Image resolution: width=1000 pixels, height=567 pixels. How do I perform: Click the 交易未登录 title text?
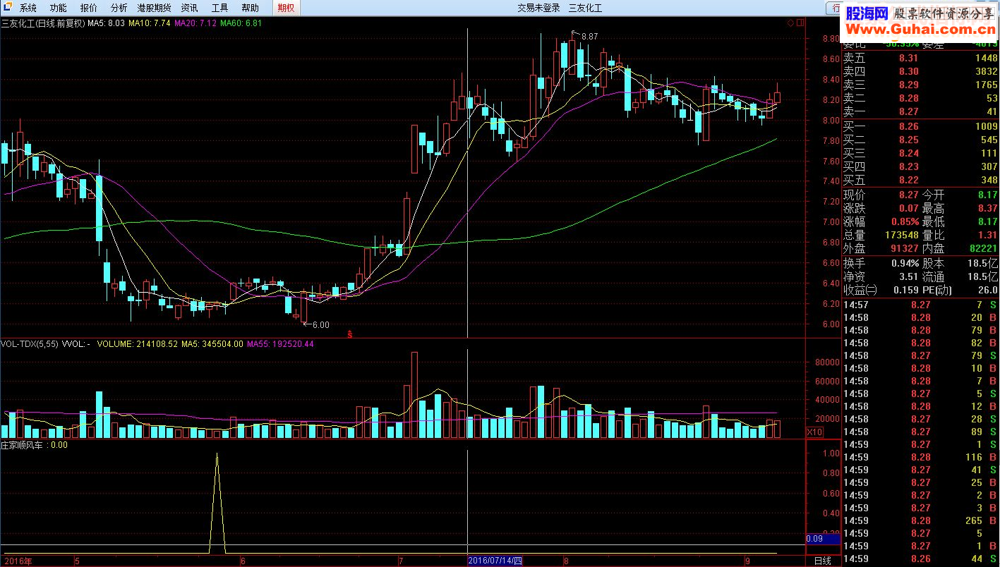538,8
